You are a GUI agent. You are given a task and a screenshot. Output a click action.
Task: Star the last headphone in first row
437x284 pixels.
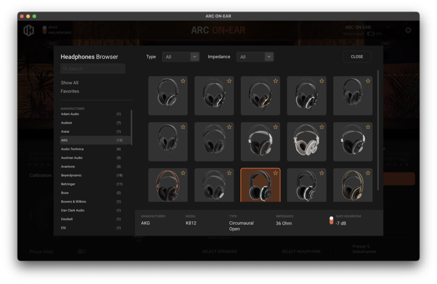367,81
